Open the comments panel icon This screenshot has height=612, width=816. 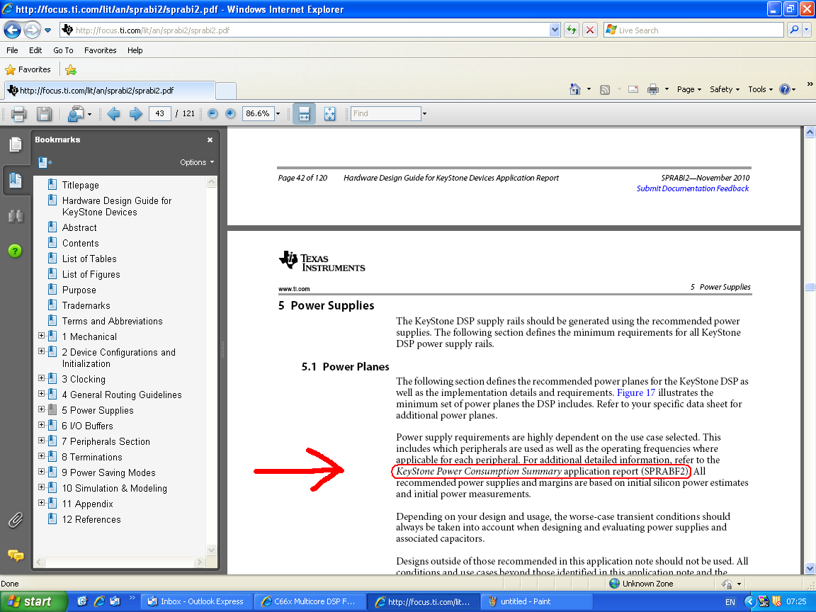point(15,556)
